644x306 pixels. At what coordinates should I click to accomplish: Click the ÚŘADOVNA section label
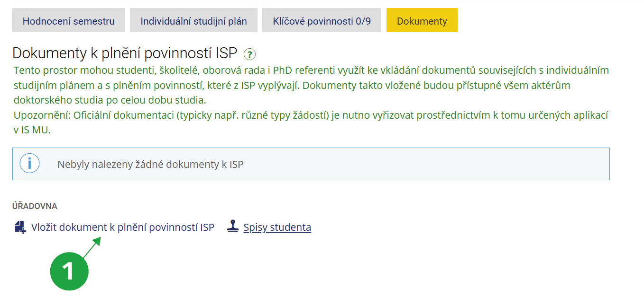click(35, 206)
